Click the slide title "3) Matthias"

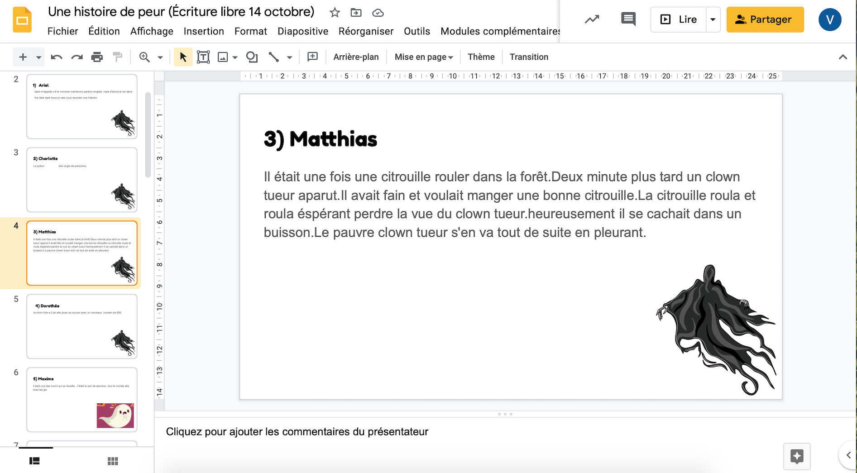click(x=321, y=139)
